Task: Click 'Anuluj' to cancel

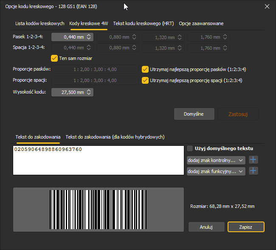Action: click(x=206, y=227)
